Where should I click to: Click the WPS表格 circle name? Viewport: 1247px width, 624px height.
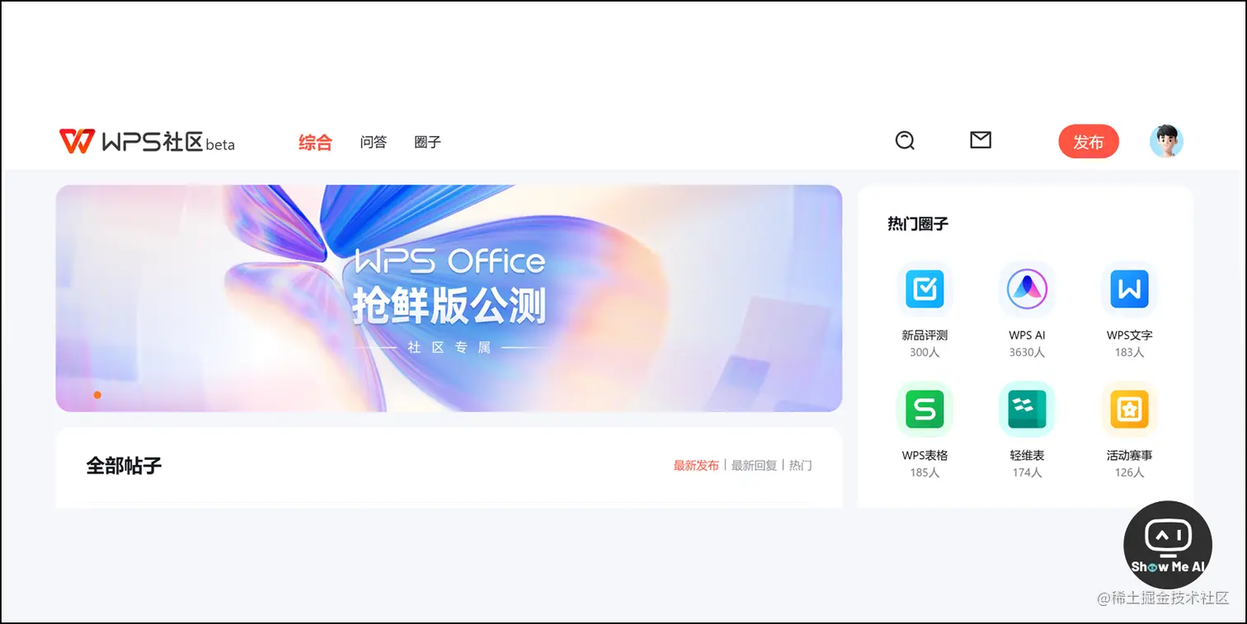point(925,455)
